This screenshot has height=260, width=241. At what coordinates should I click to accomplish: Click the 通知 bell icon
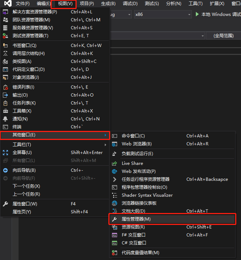(5, 119)
